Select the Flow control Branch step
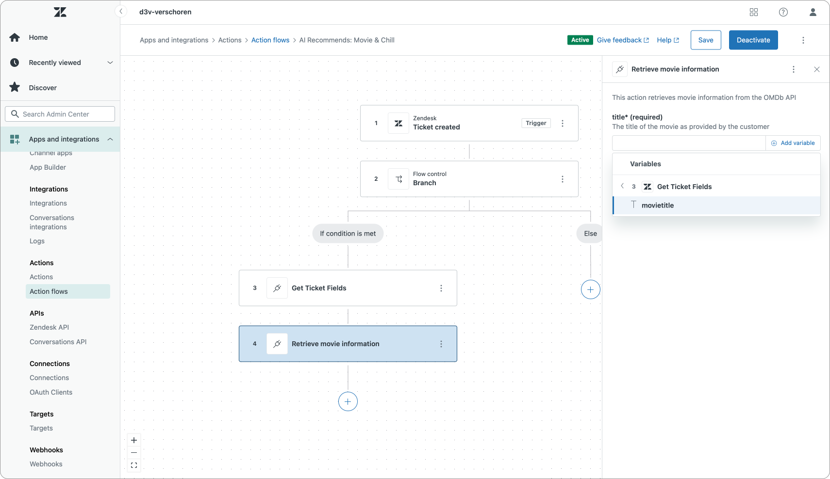Viewport: 830px width, 479px height. pyautogui.click(x=469, y=179)
